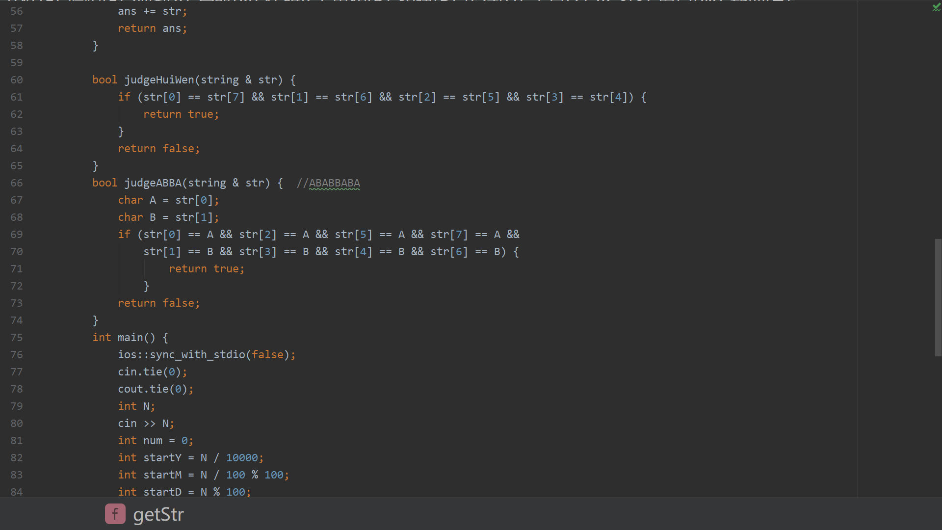Viewport: 942px width, 530px height.
Task: Click the cin.tie(0) statement
Action: tap(152, 372)
